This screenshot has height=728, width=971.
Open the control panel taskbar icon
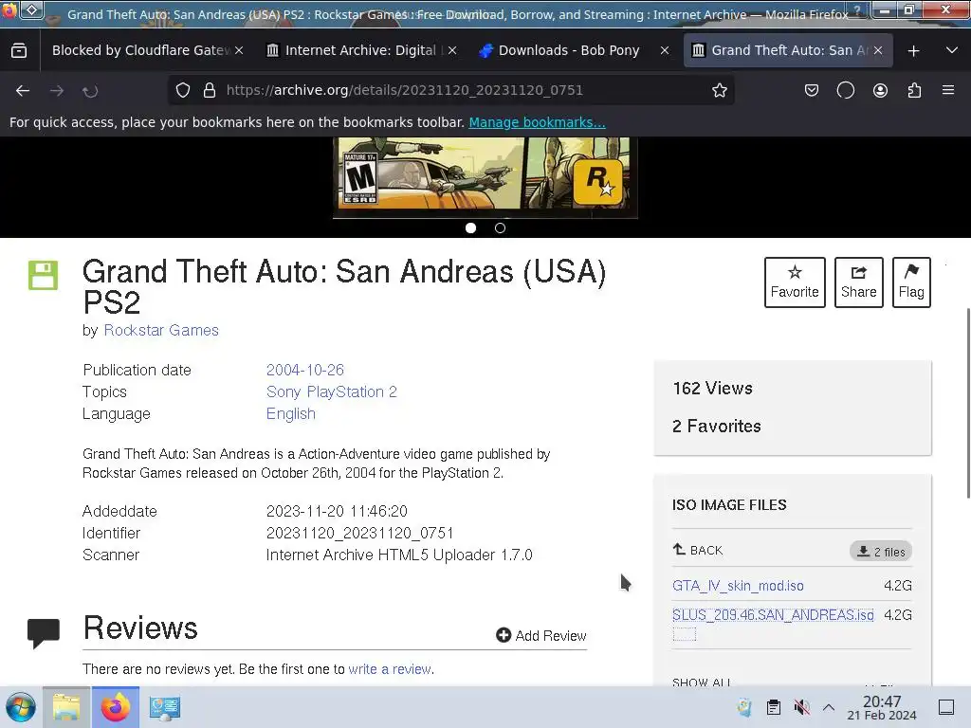[165, 707]
